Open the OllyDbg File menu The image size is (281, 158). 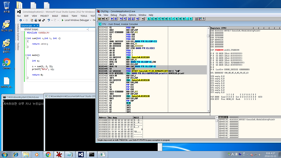100,15
